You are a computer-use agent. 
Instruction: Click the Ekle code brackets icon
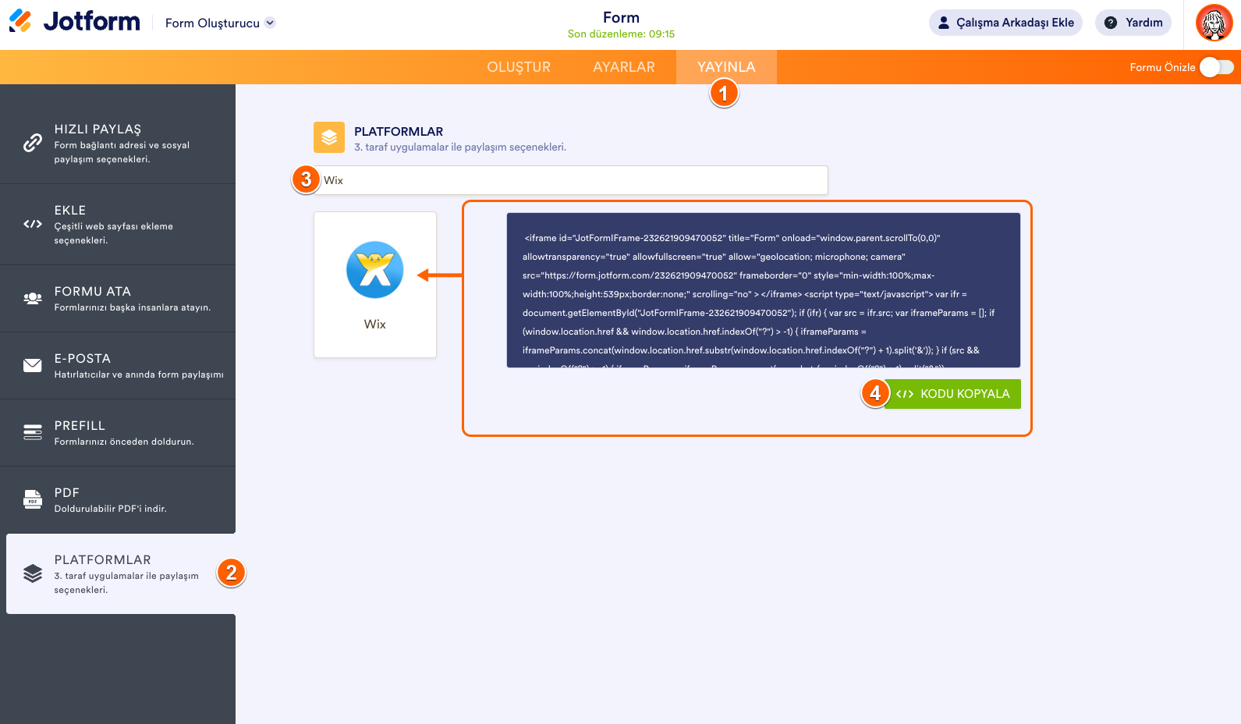pyautogui.click(x=33, y=224)
